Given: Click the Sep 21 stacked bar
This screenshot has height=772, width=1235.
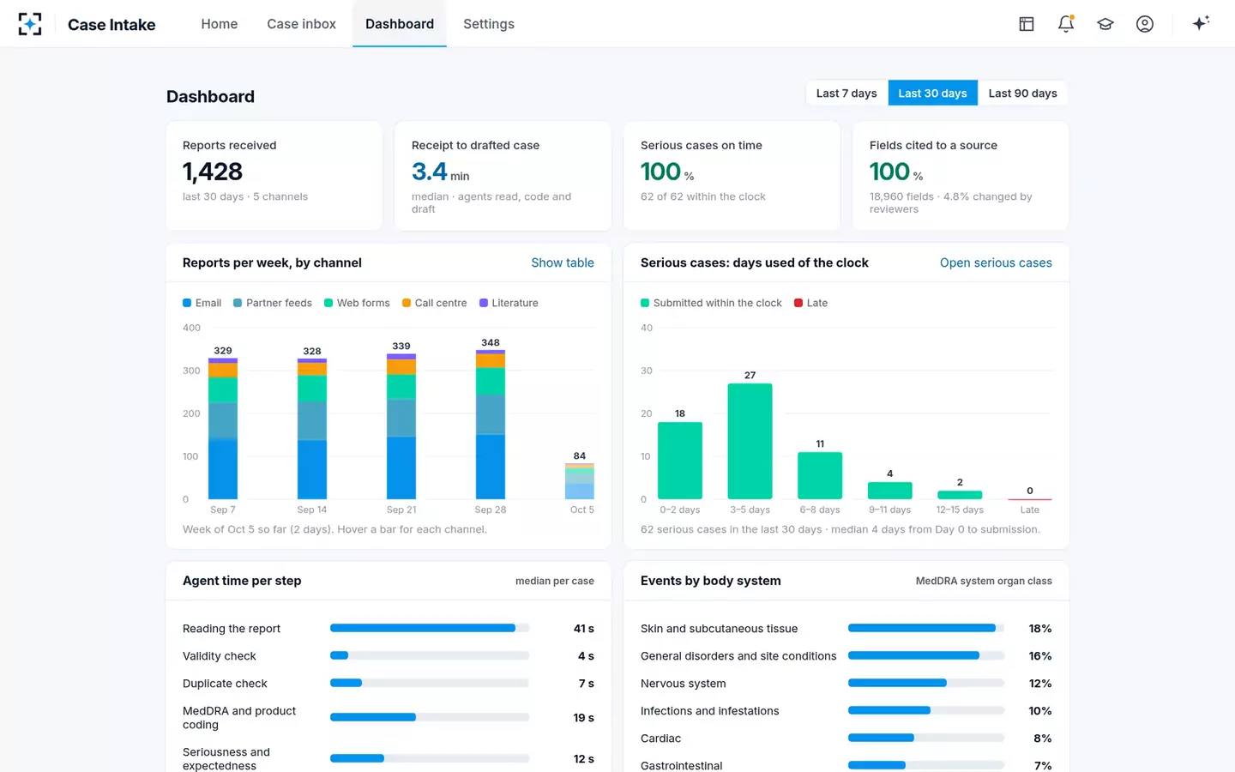Looking at the screenshot, I should [401, 426].
